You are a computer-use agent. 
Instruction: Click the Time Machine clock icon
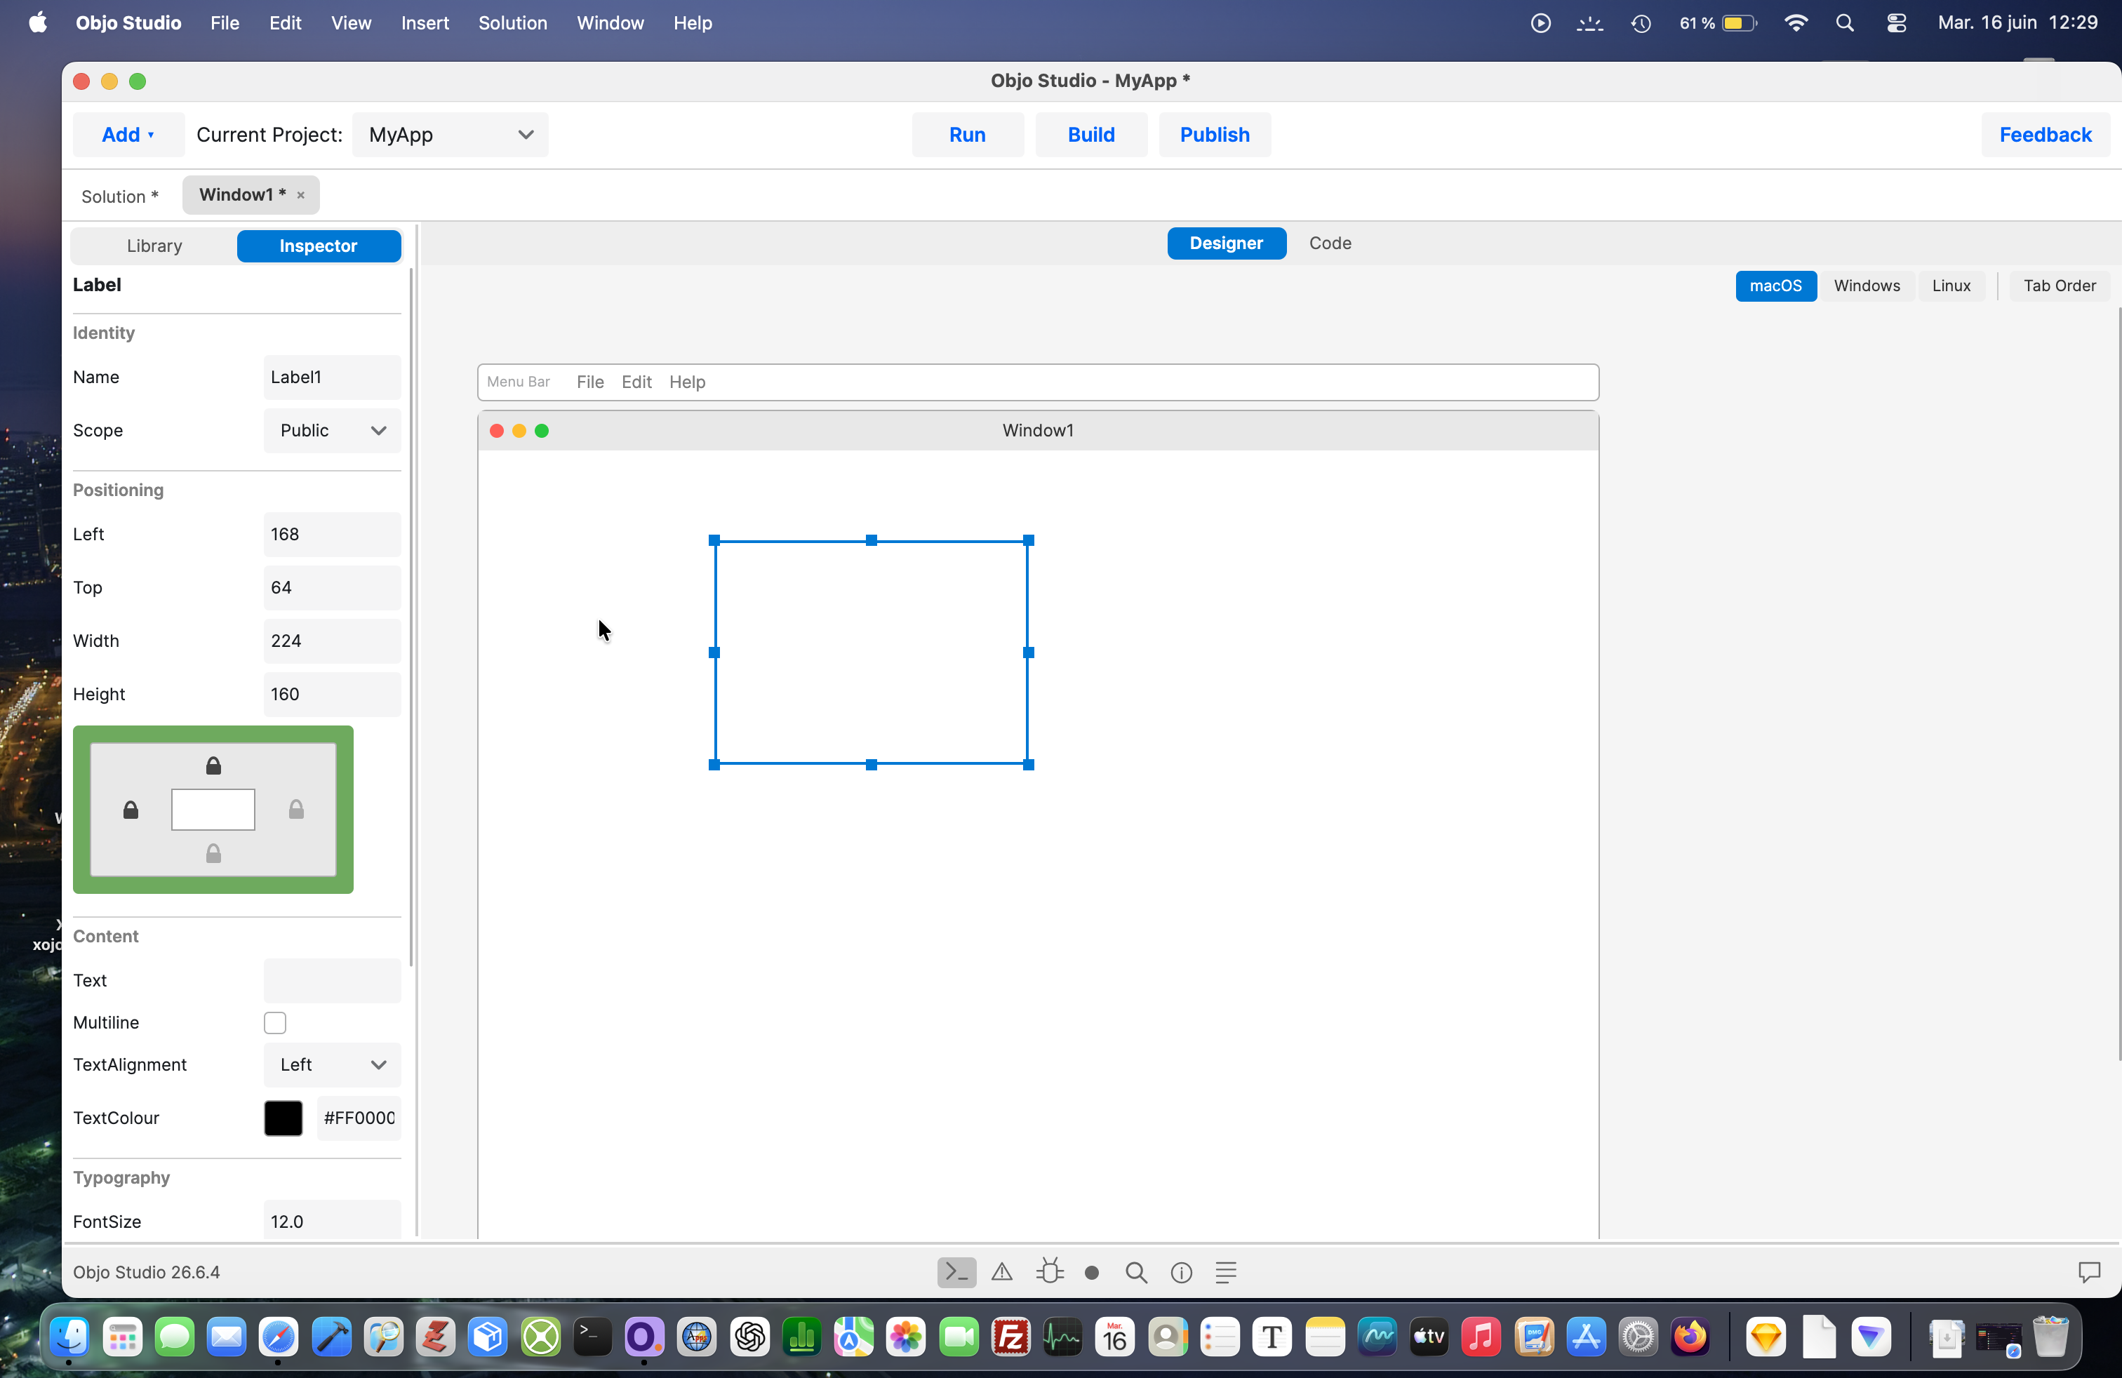[1641, 23]
